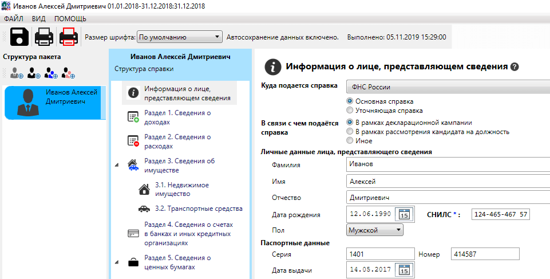Collapse the Раздел 3 tree node arrow
This screenshot has height=279, width=550.
point(117,166)
